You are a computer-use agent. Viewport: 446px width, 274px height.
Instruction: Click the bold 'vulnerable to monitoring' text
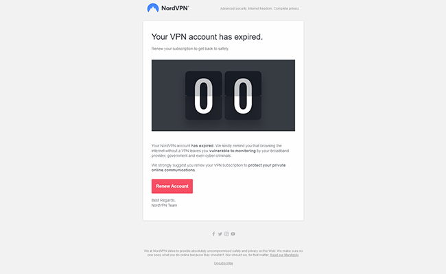click(233, 151)
